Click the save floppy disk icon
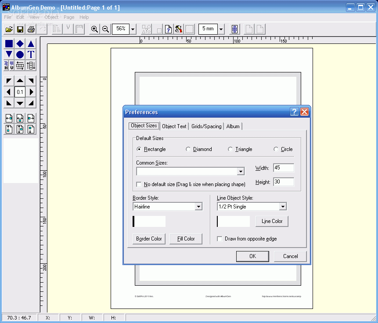 20,29
